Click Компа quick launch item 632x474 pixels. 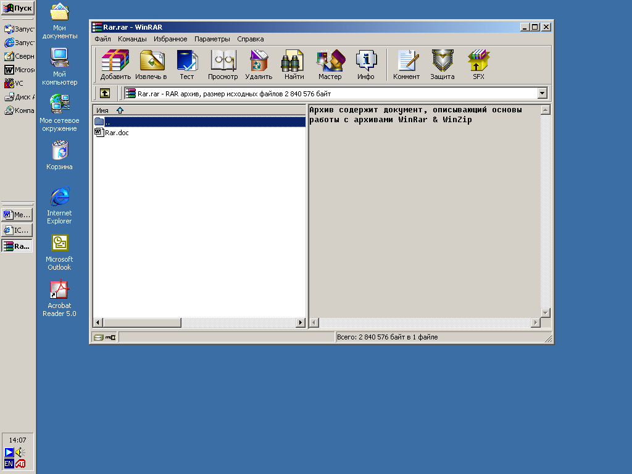click(x=19, y=110)
